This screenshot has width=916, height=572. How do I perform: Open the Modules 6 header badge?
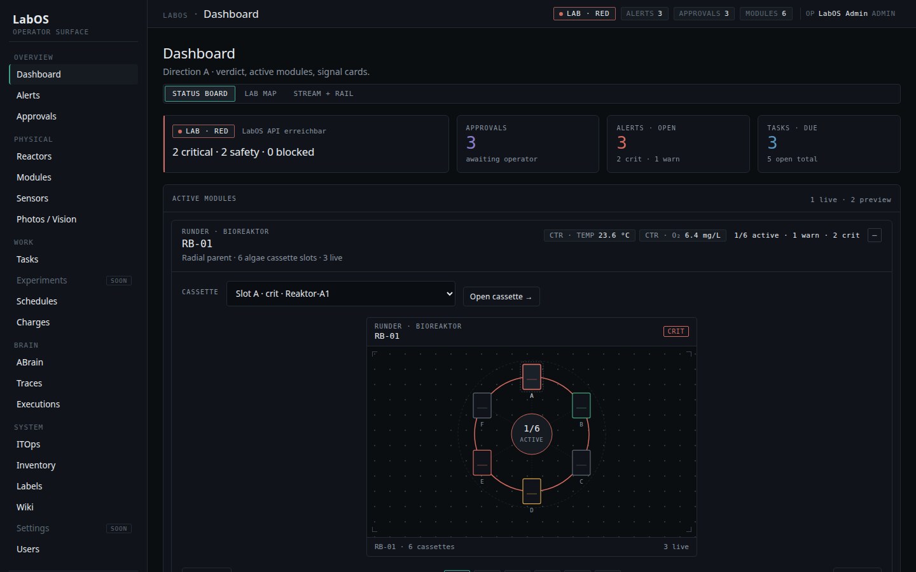click(766, 13)
